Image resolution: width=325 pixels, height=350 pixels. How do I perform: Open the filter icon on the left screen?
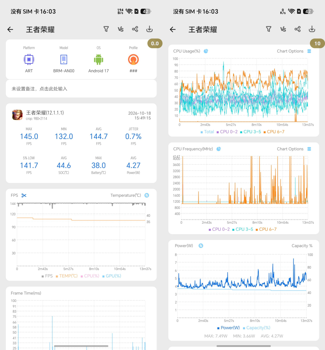pyautogui.click(x=106, y=29)
